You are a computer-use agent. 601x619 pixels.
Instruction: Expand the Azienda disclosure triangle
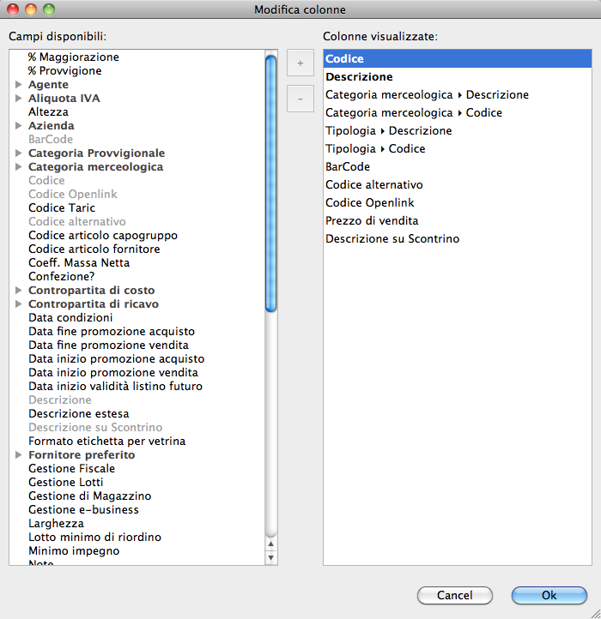tap(19, 126)
